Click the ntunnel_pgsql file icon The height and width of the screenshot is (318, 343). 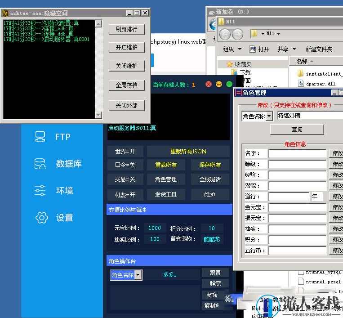point(301,282)
